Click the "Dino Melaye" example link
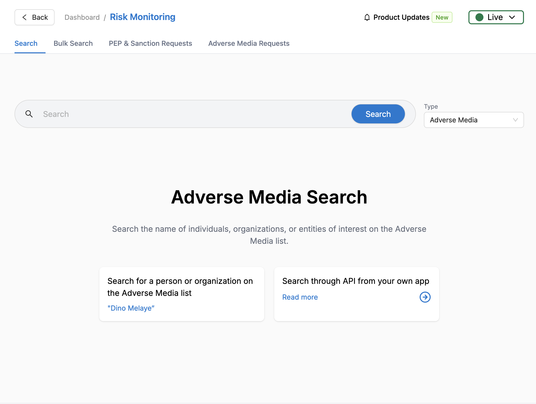Viewport: 536px width, 404px height. pos(131,308)
